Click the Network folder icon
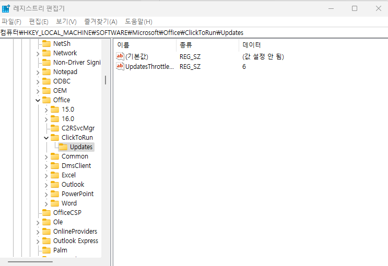The image size is (388, 266). point(46,53)
